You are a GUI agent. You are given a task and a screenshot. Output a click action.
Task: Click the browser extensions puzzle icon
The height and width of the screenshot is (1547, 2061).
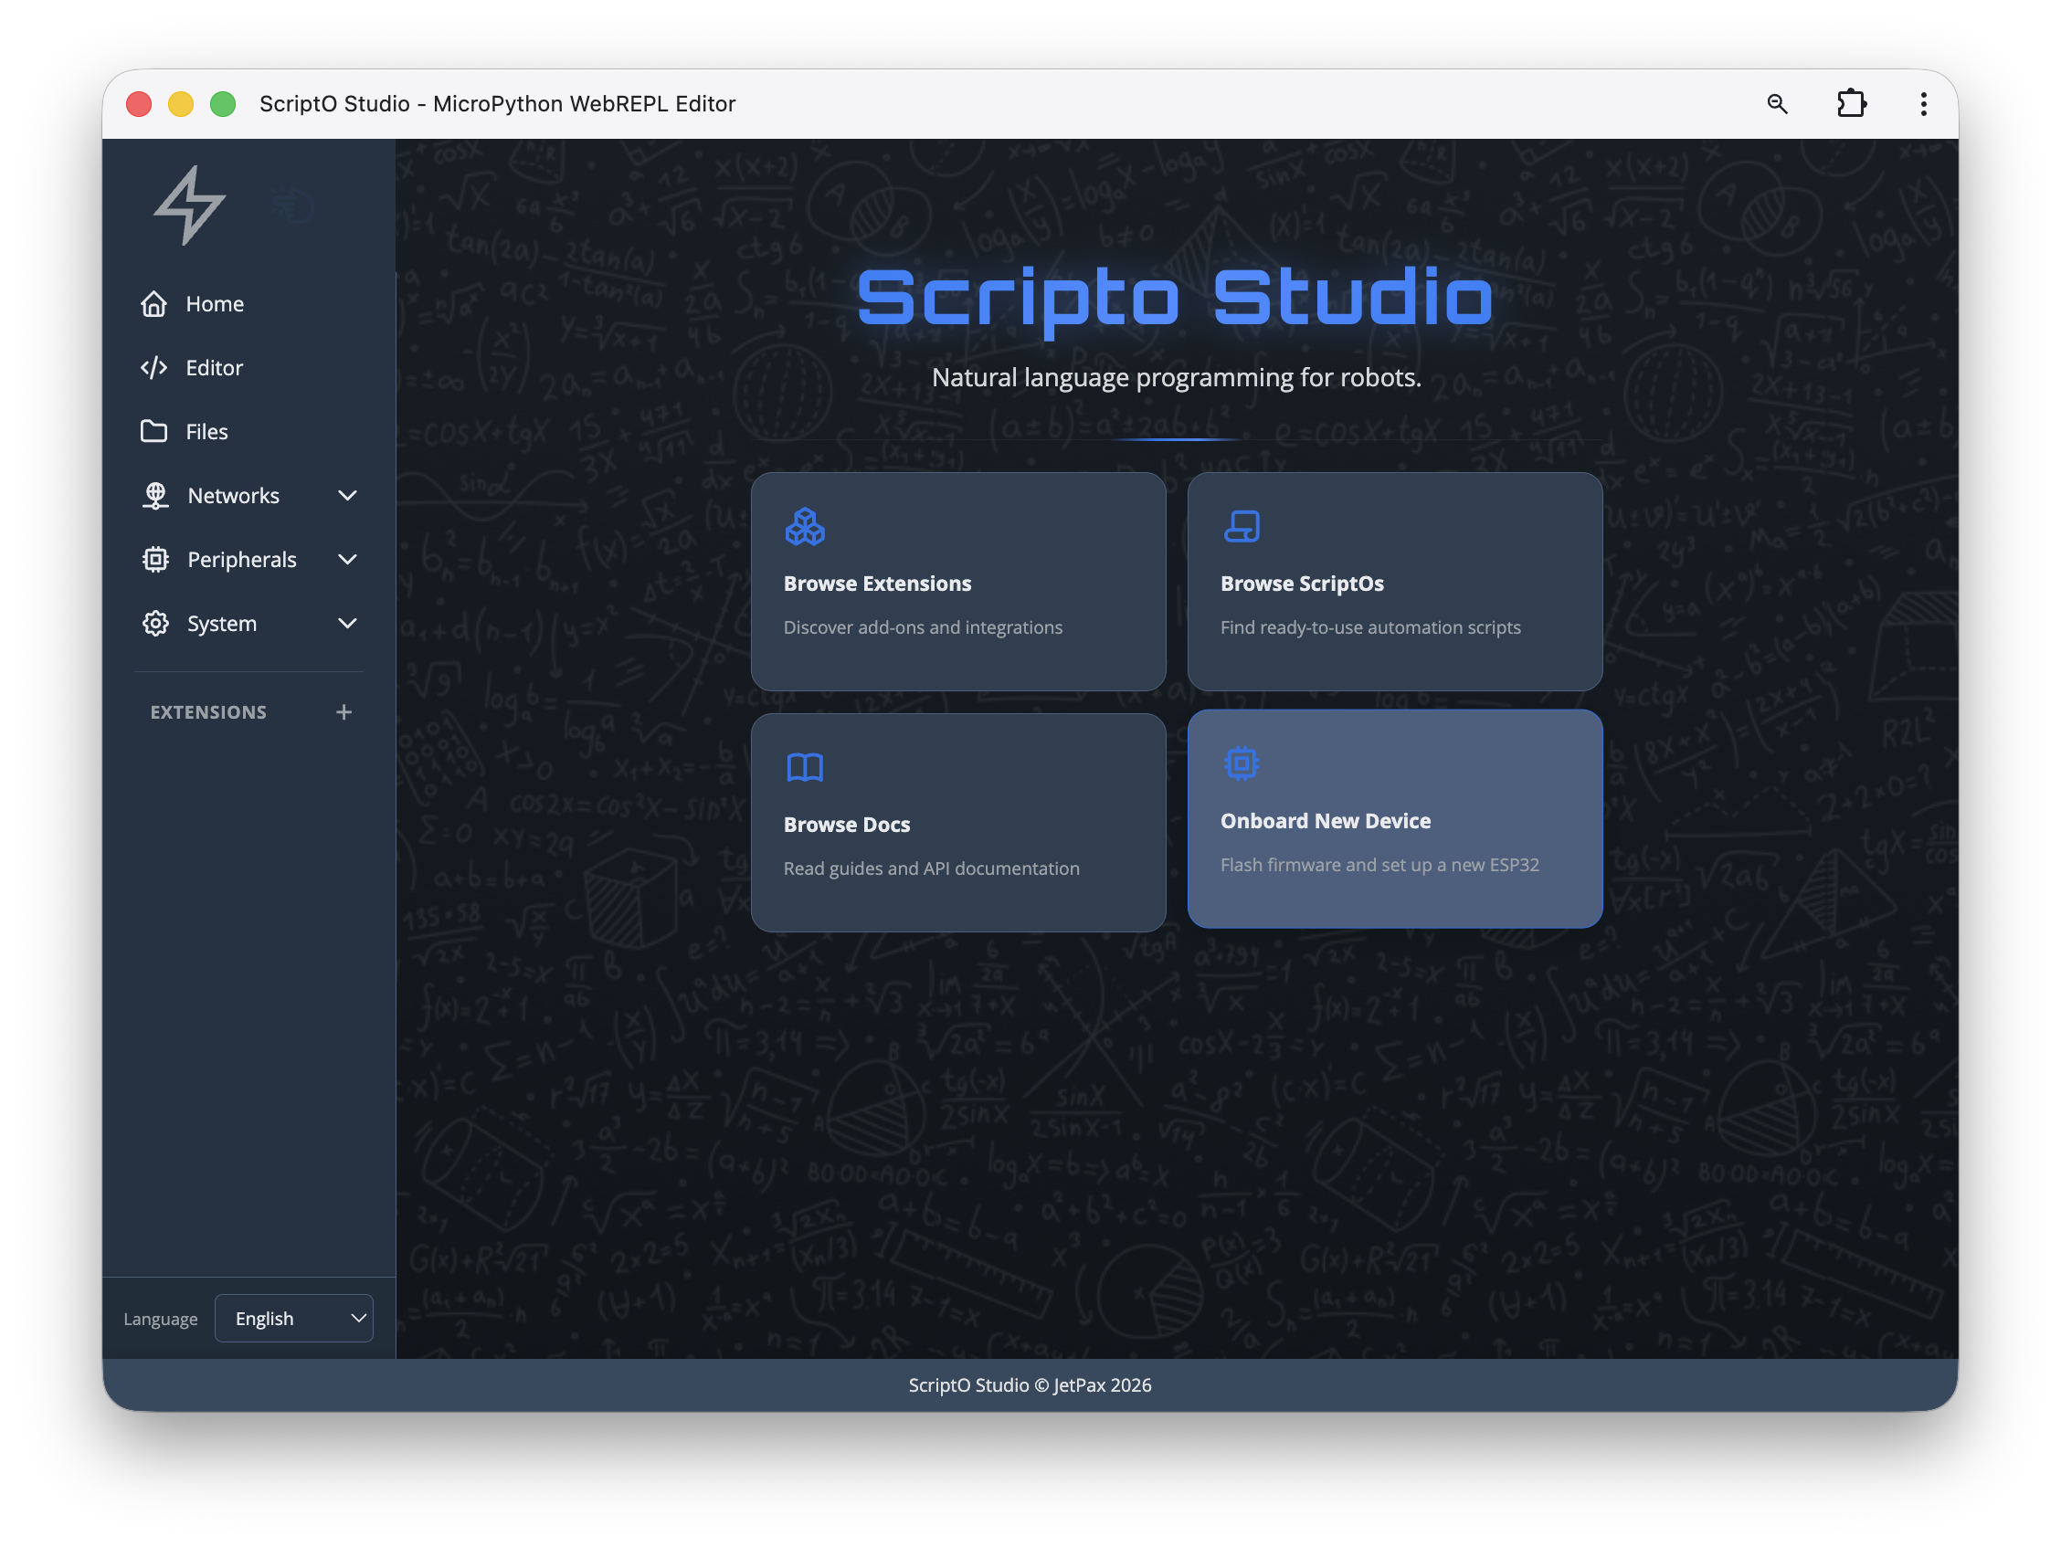click(1852, 103)
